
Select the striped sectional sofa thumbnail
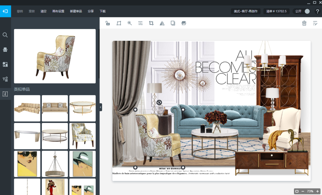coord(27,108)
